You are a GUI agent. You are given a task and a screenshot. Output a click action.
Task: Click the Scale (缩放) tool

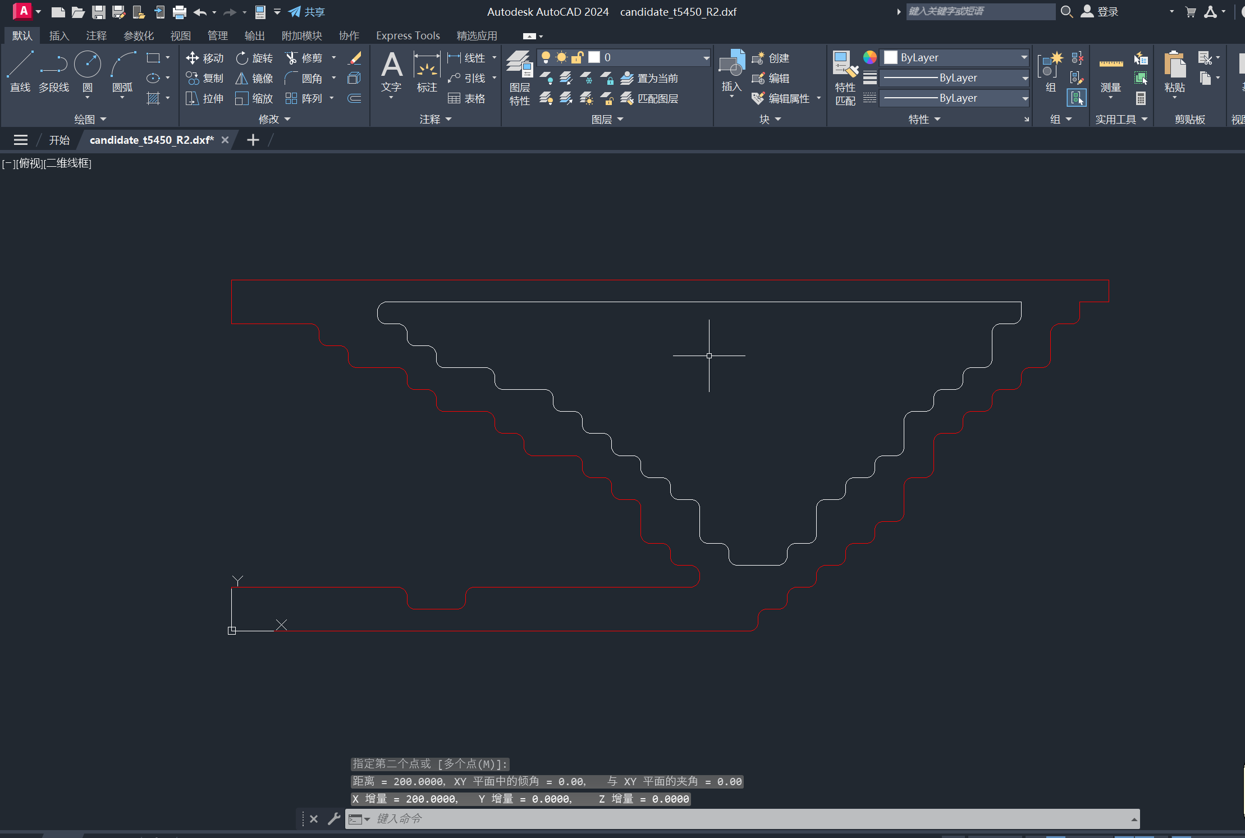coord(254,98)
